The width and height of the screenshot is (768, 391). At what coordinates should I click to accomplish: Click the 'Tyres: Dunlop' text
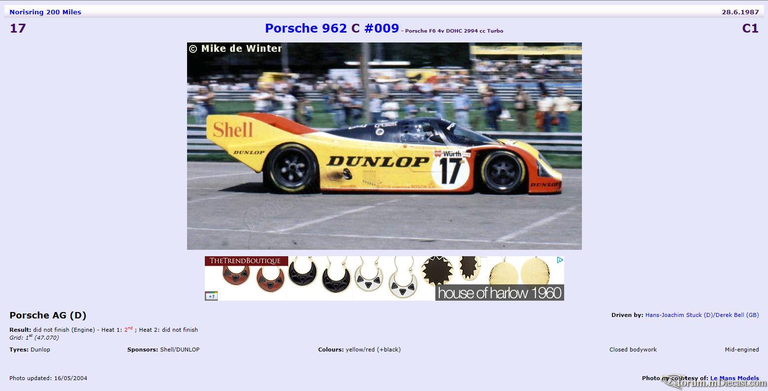(30, 350)
